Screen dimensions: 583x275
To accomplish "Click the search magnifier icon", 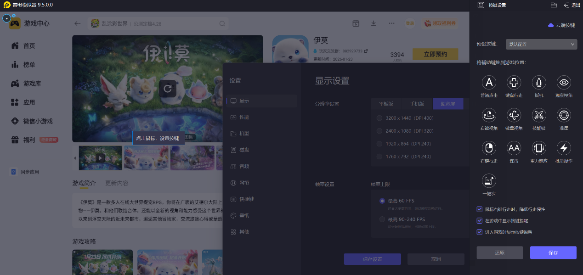I will 222,24.
